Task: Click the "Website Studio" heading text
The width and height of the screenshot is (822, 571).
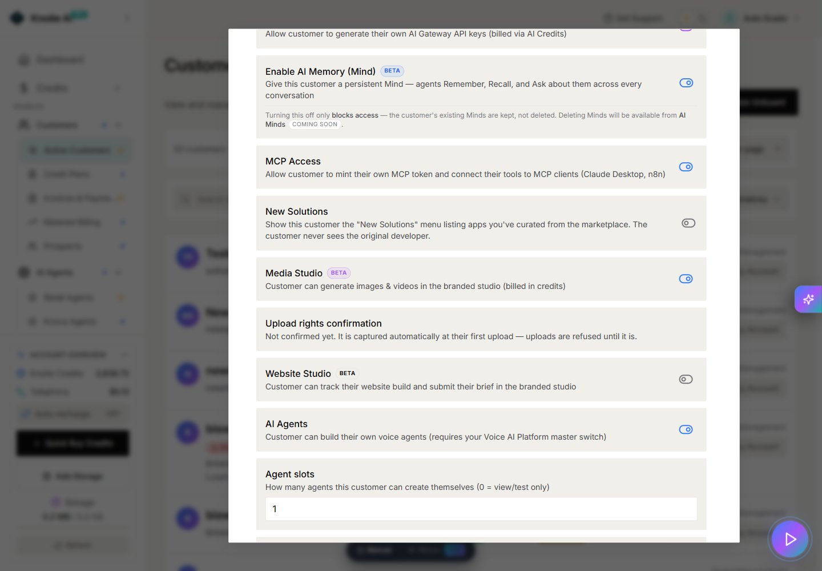Action: pos(298,374)
